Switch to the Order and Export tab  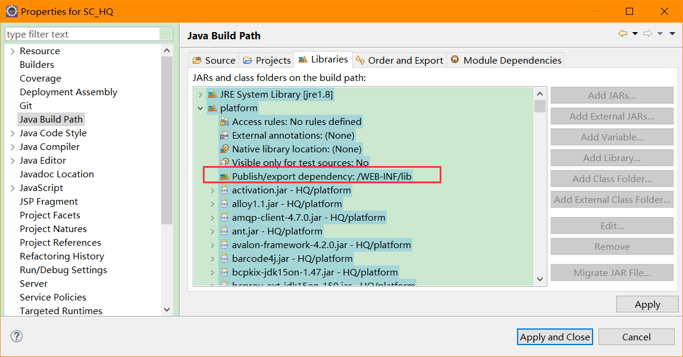pos(398,59)
